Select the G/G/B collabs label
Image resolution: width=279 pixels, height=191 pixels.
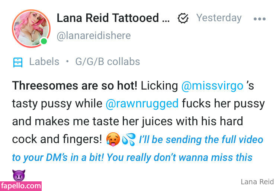[x=108, y=62]
